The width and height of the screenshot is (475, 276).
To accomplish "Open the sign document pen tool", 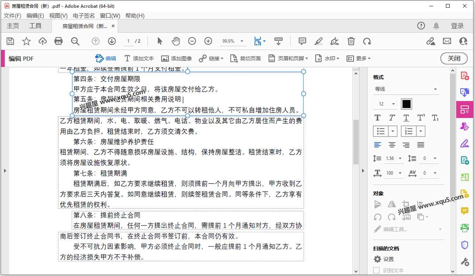I will 335,41.
